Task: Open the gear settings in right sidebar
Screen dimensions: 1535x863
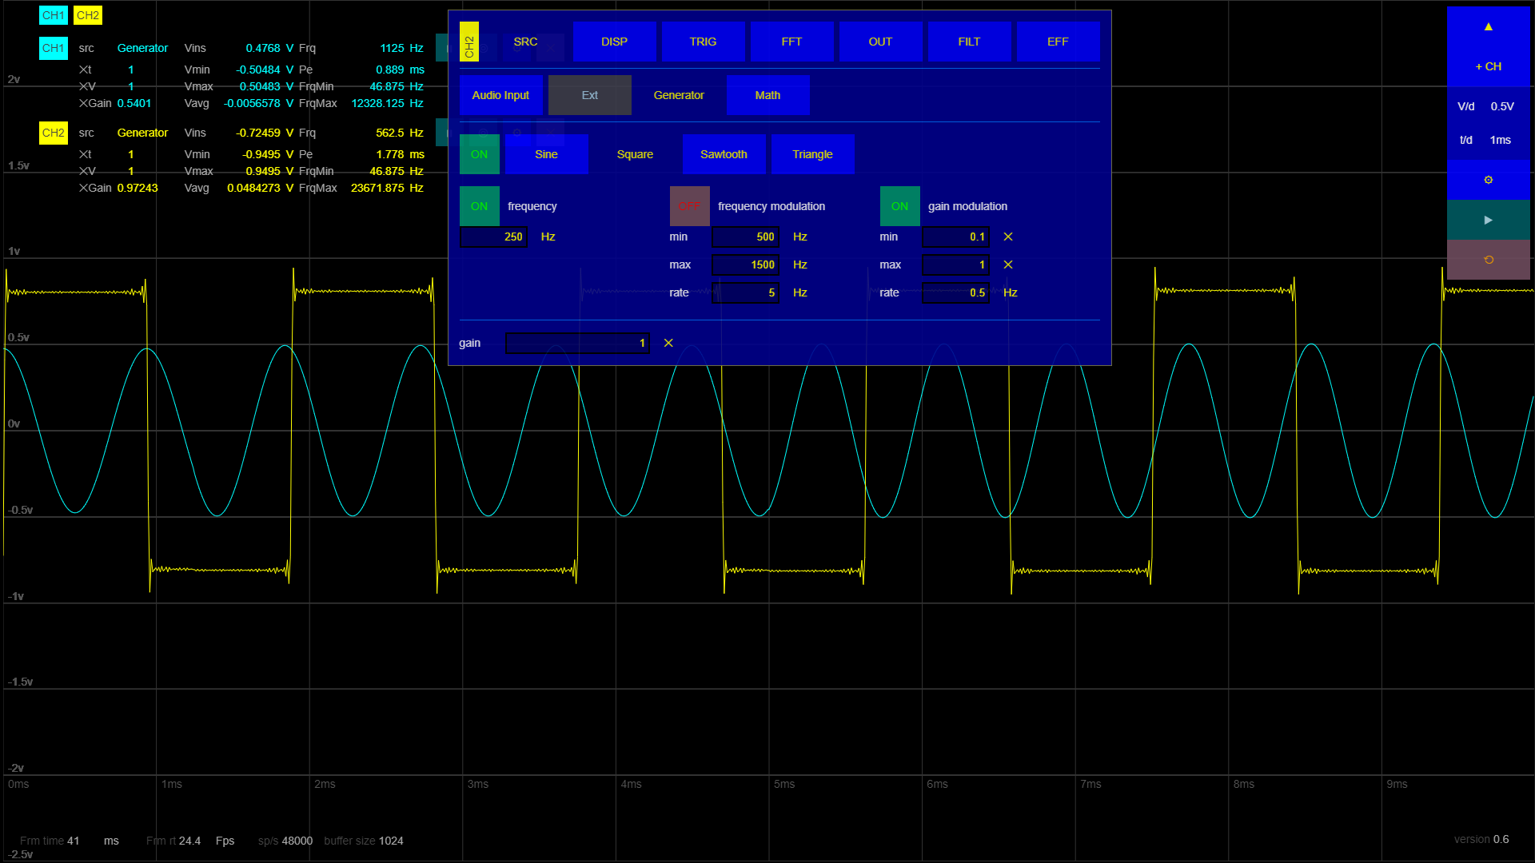Action: [1488, 180]
